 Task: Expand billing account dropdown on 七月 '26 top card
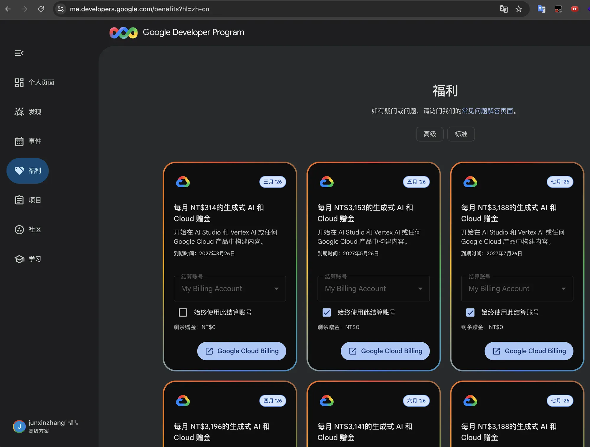click(517, 289)
